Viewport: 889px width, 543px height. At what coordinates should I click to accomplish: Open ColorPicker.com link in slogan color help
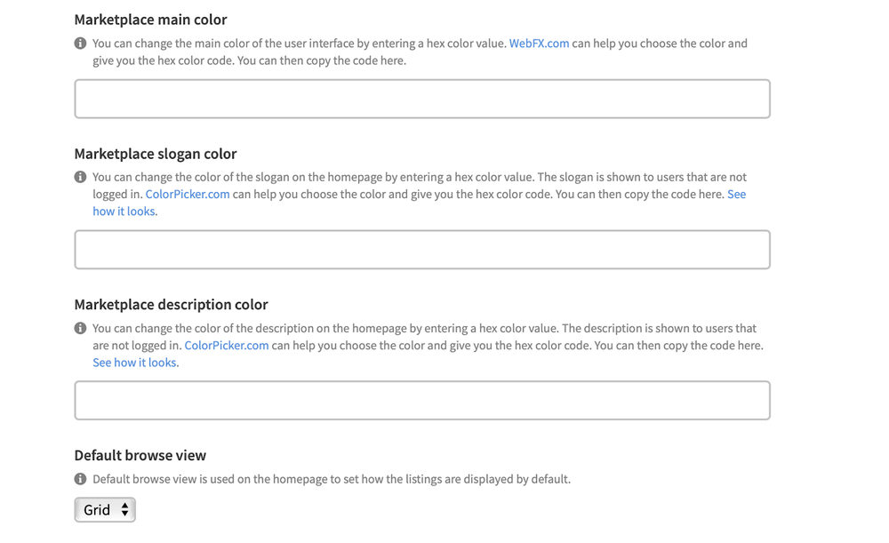click(x=188, y=194)
